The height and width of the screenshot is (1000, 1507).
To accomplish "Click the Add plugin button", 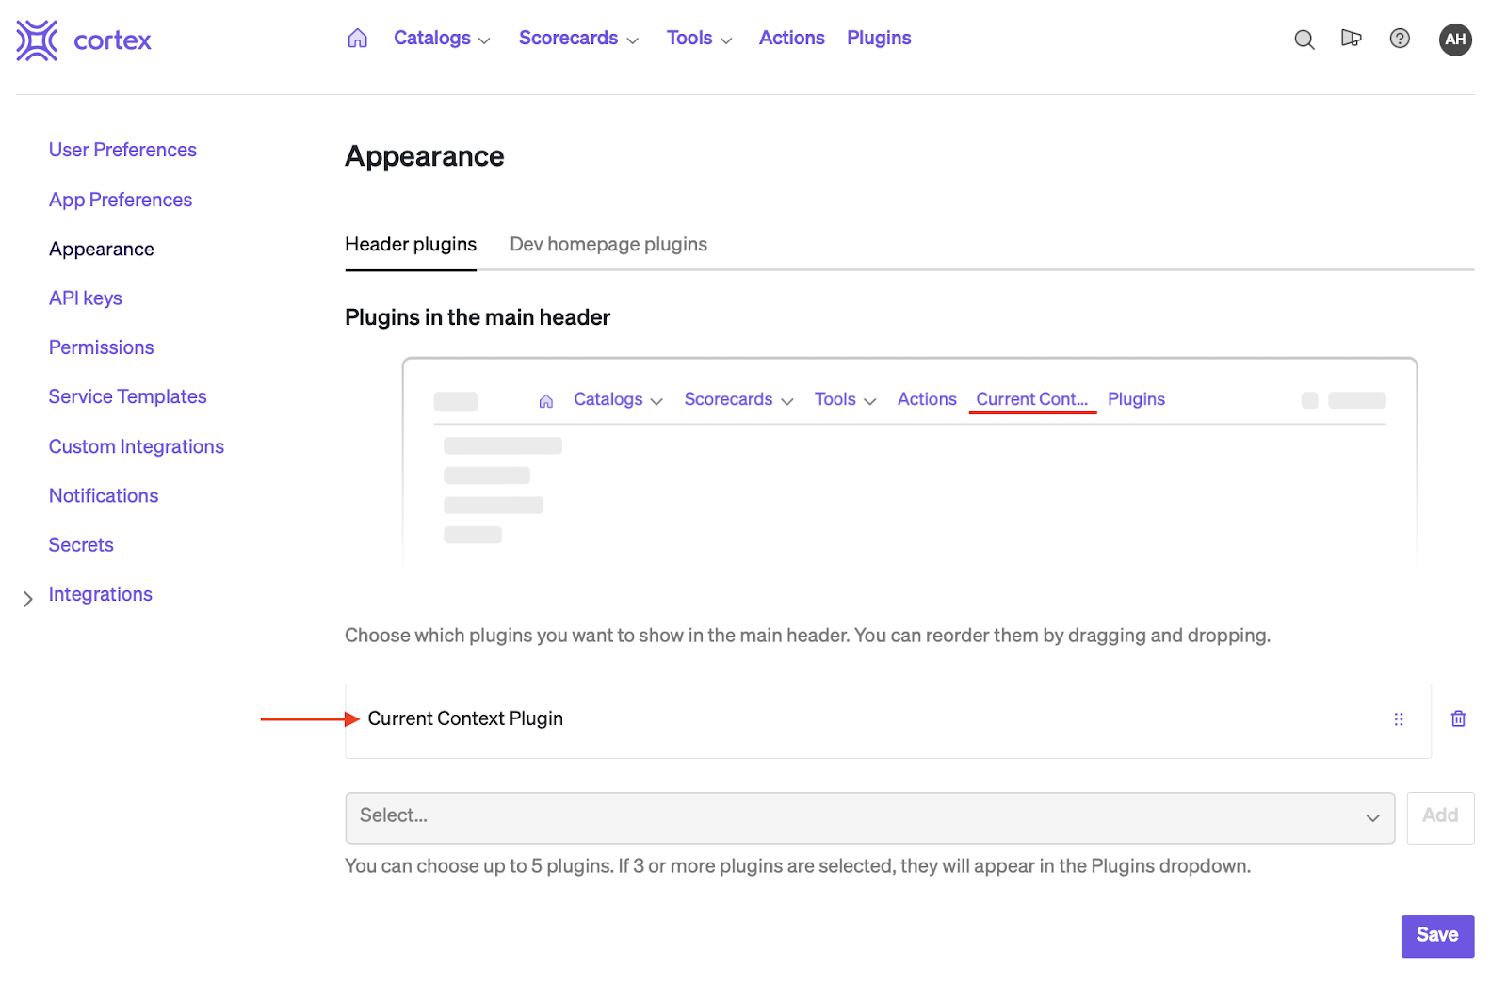I will (x=1440, y=817).
